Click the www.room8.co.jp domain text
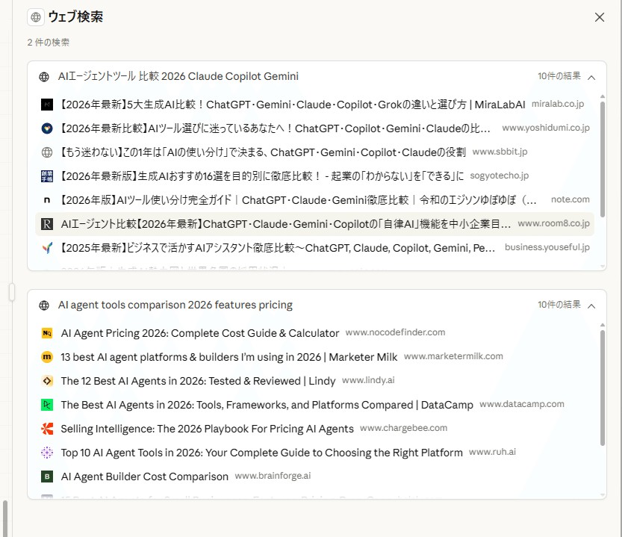 coord(554,223)
